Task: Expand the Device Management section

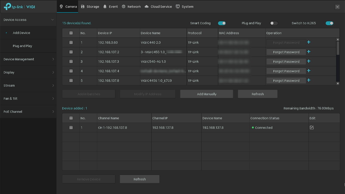Action: (28, 59)
